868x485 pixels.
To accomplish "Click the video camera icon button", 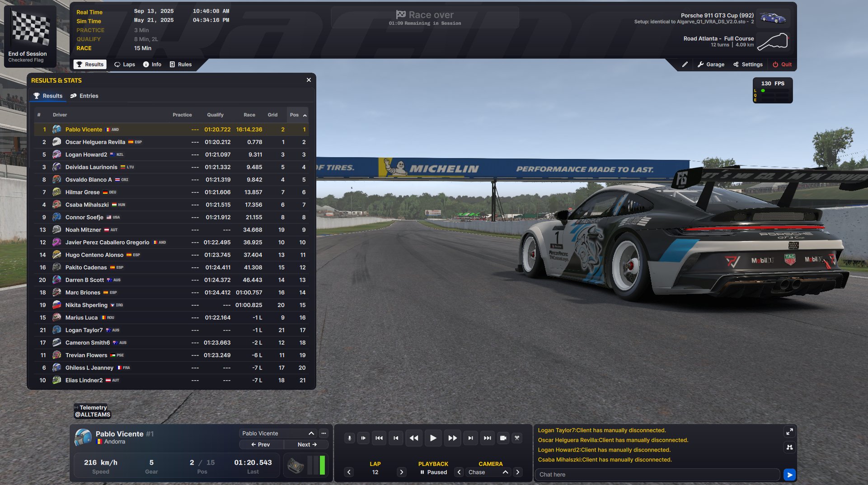I will 503,438.
